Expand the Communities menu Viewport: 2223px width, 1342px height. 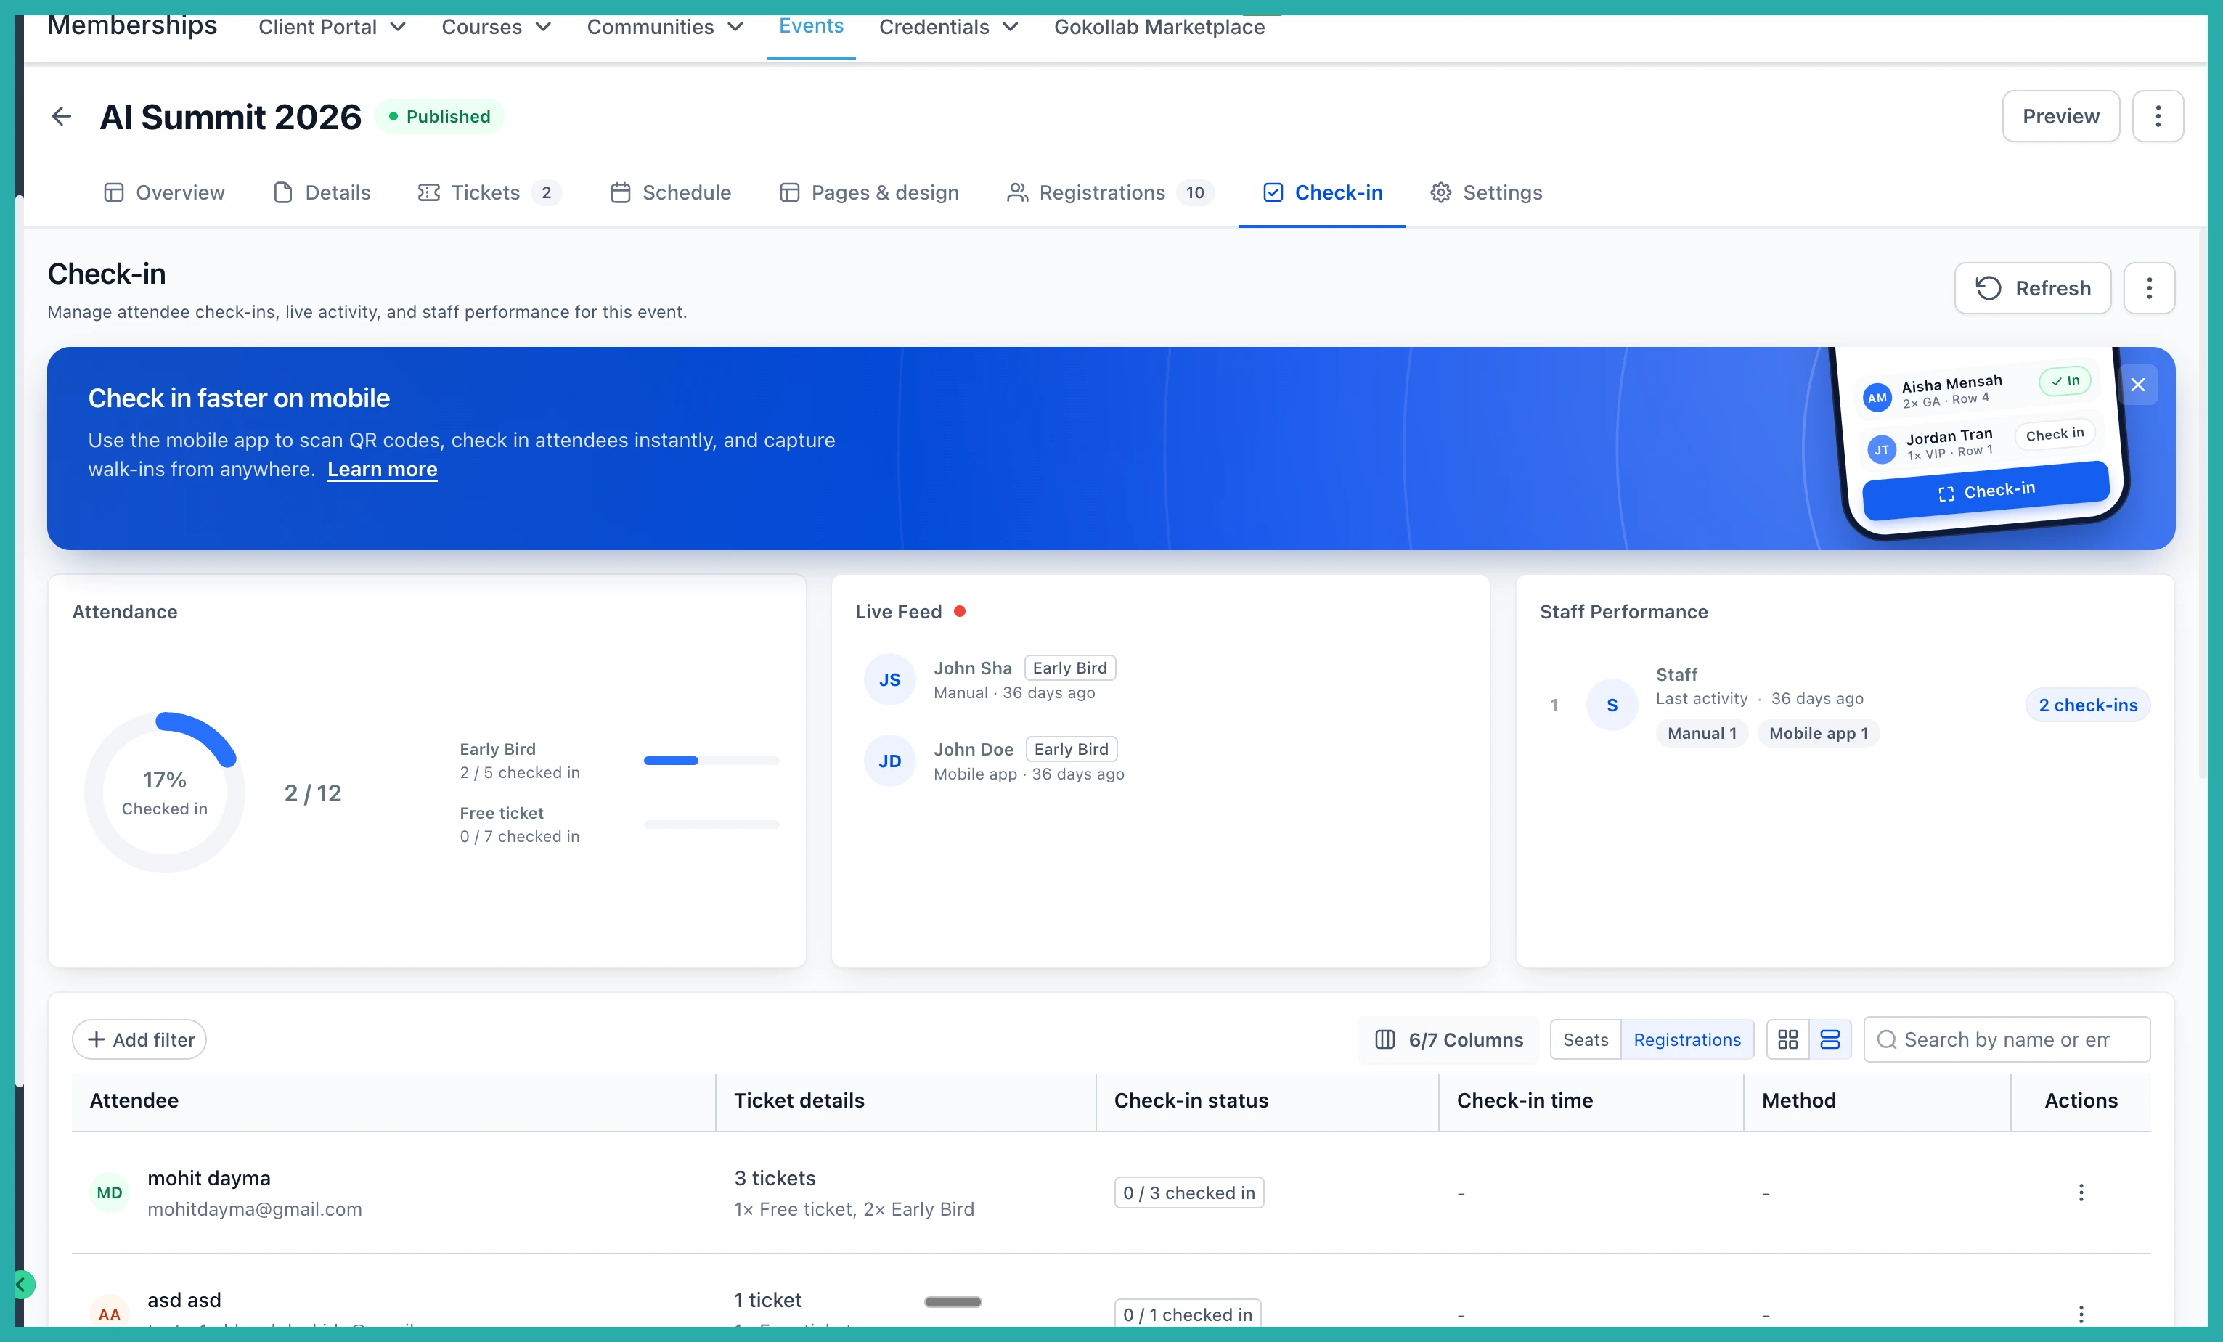tap(665, 27)
